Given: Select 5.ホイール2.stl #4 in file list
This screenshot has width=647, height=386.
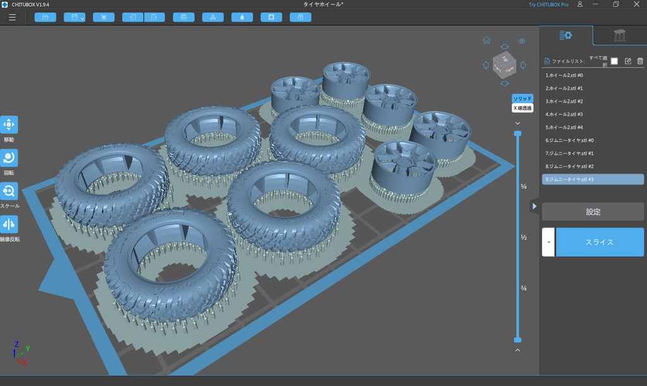Looking at the screenshot, I should [x=593, y=127].
